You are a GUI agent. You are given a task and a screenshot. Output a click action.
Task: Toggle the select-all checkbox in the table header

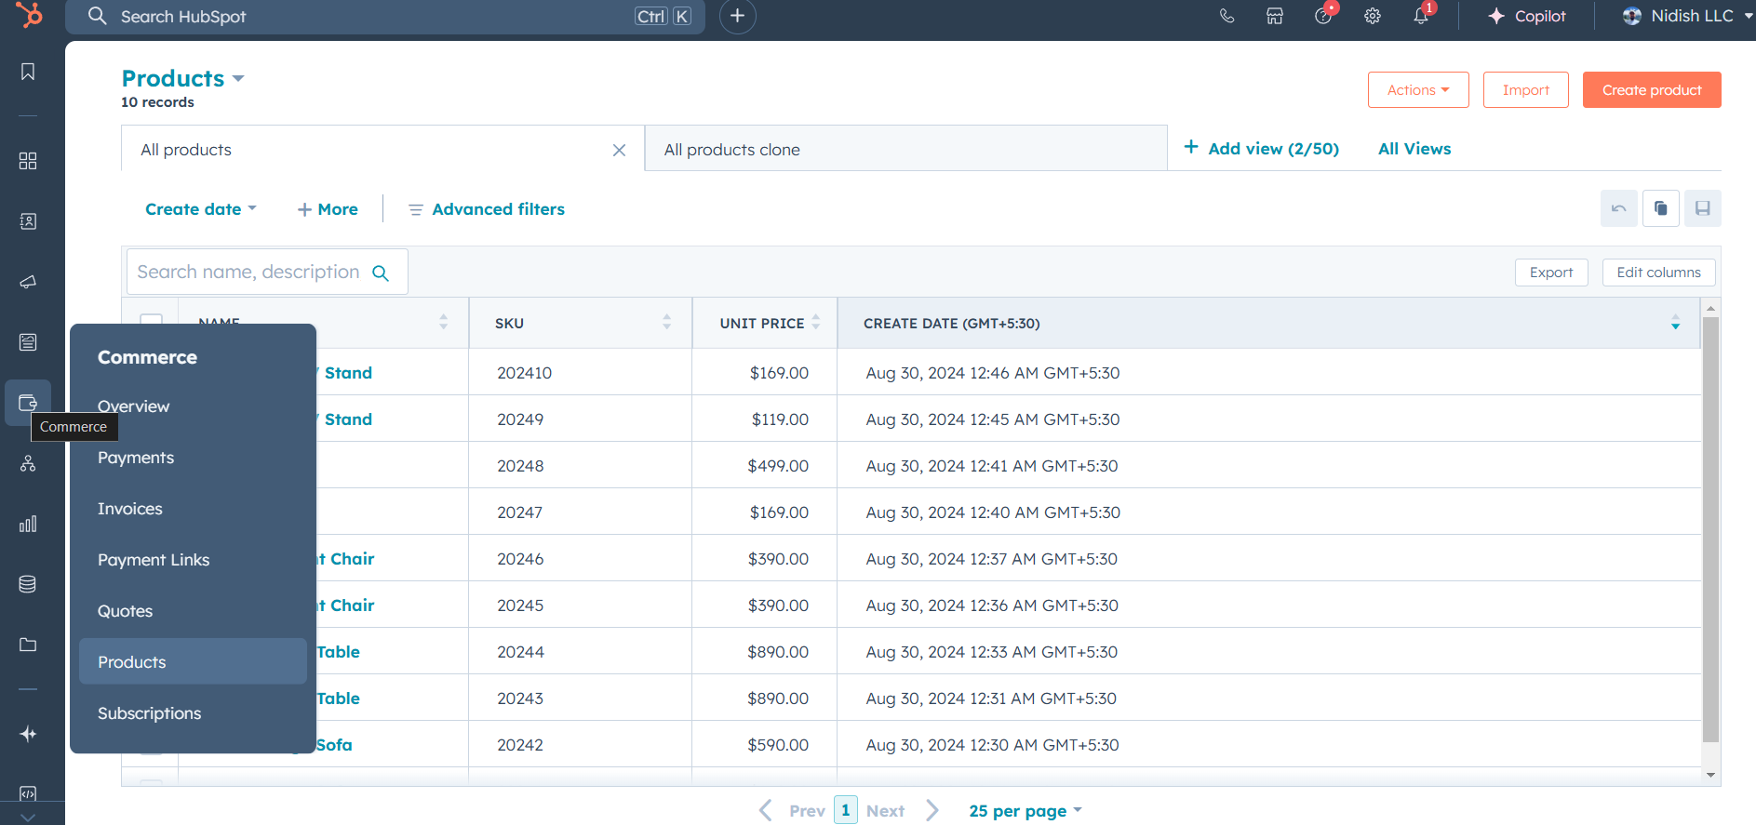pyautogui.click(x=151, y=324)
